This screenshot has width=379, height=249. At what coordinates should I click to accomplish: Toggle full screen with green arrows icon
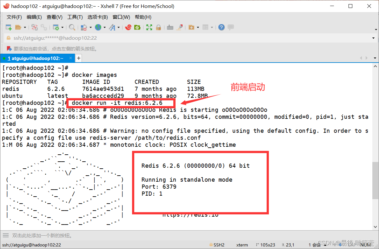click(149, 27)
